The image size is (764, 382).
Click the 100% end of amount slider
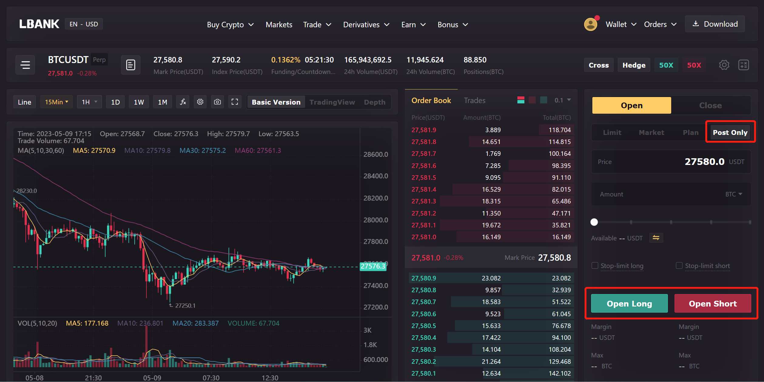coord(750,222)
